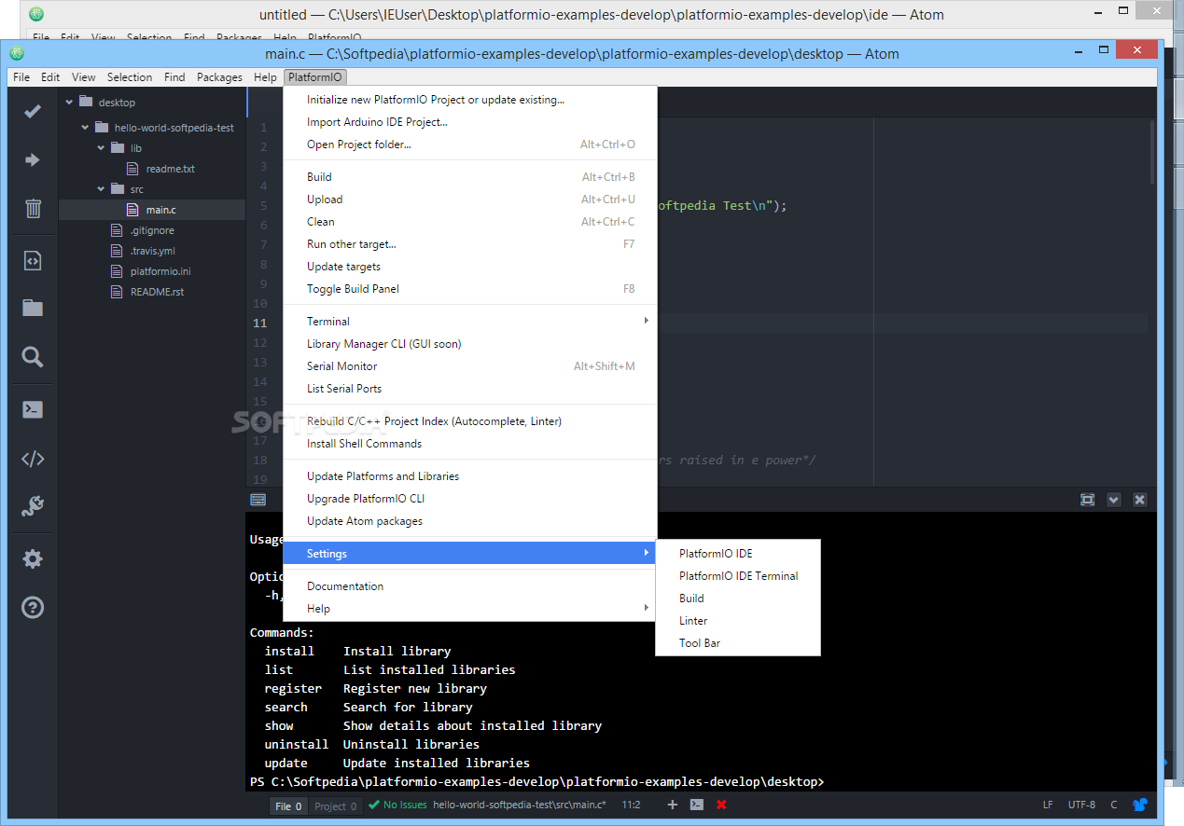Viewport: 1184px width, 826px height.
Task: Choose Rebuild C/C++ Project Index
Action: [470, 420]
